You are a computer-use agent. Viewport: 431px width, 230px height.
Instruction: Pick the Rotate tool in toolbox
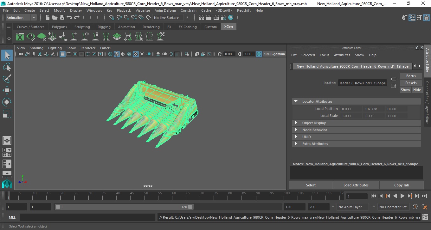7,102
